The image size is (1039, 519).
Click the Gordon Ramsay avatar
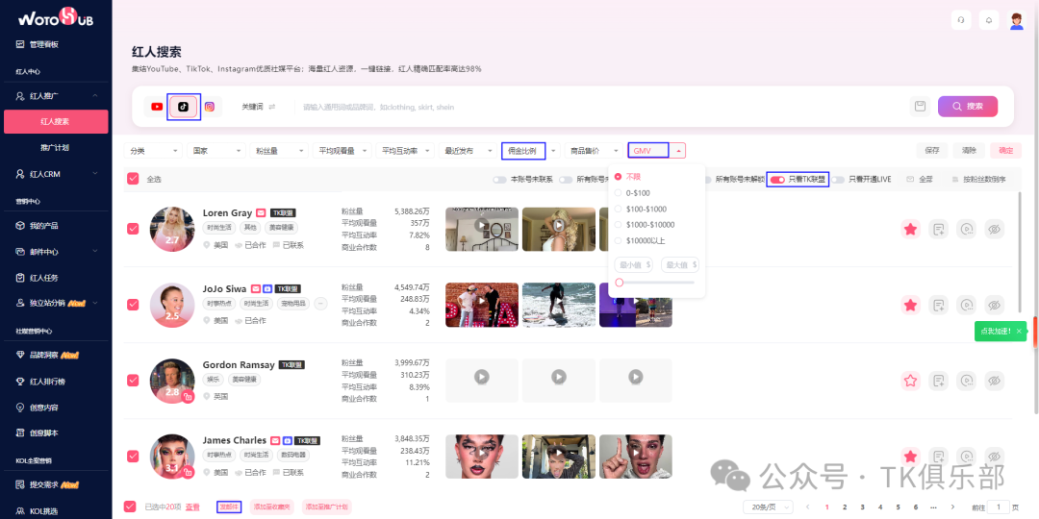pos(172,381)
